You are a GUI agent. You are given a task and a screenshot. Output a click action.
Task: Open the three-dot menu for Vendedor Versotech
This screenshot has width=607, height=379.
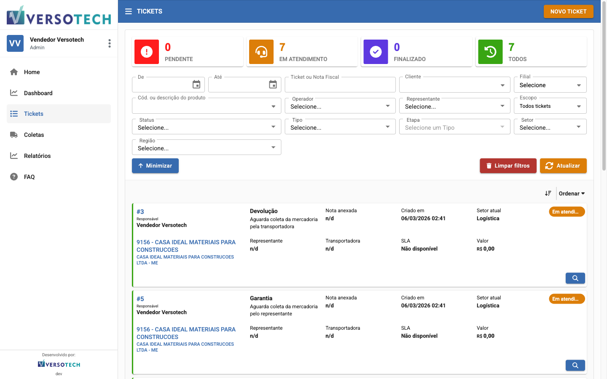coord(109,43)
